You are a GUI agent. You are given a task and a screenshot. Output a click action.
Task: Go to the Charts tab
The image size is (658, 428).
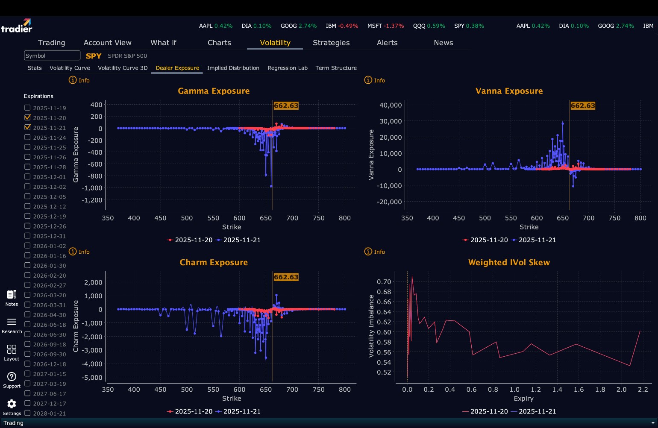tap(219, 43)
